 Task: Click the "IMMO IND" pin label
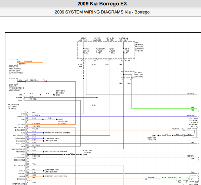click(x=21, y=117)
